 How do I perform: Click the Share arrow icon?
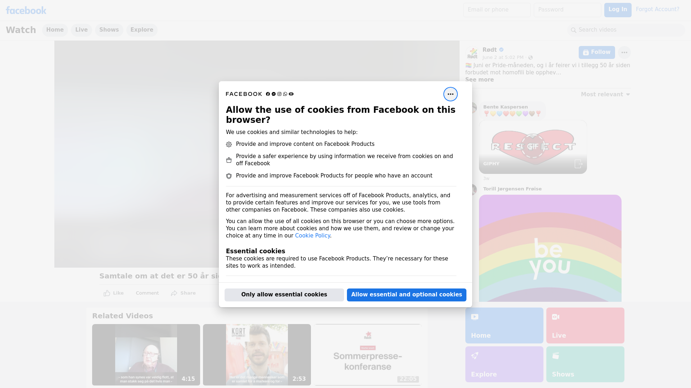[x=174, y=293]
